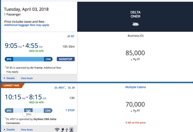The height and width of the screenshot is (132, 193).
Task: Select the 70,000 miles Multiple Cabins fare
Action: tap(135, 105)
